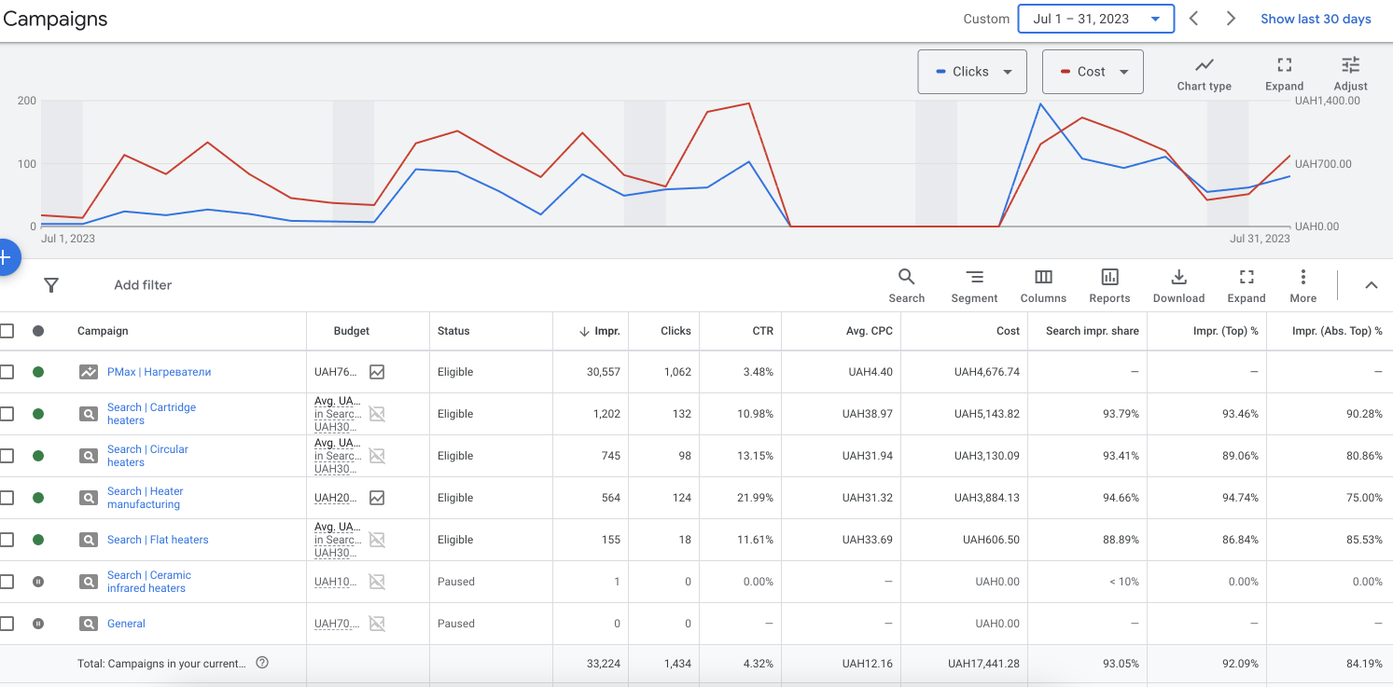Screen dimensions: 1393x687
Task: Open the Jul 1 – 31, 2023 date range dropdown
Action: pyautogui.click(x=1095, y=19)
